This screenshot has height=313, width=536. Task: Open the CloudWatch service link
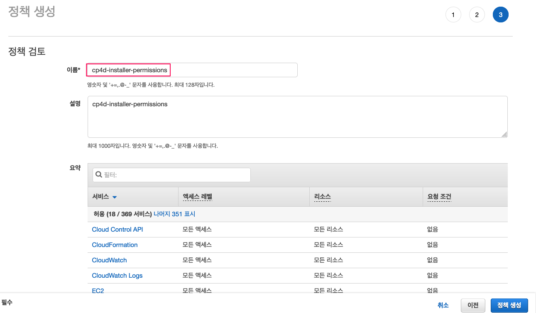tap(109, 260)
